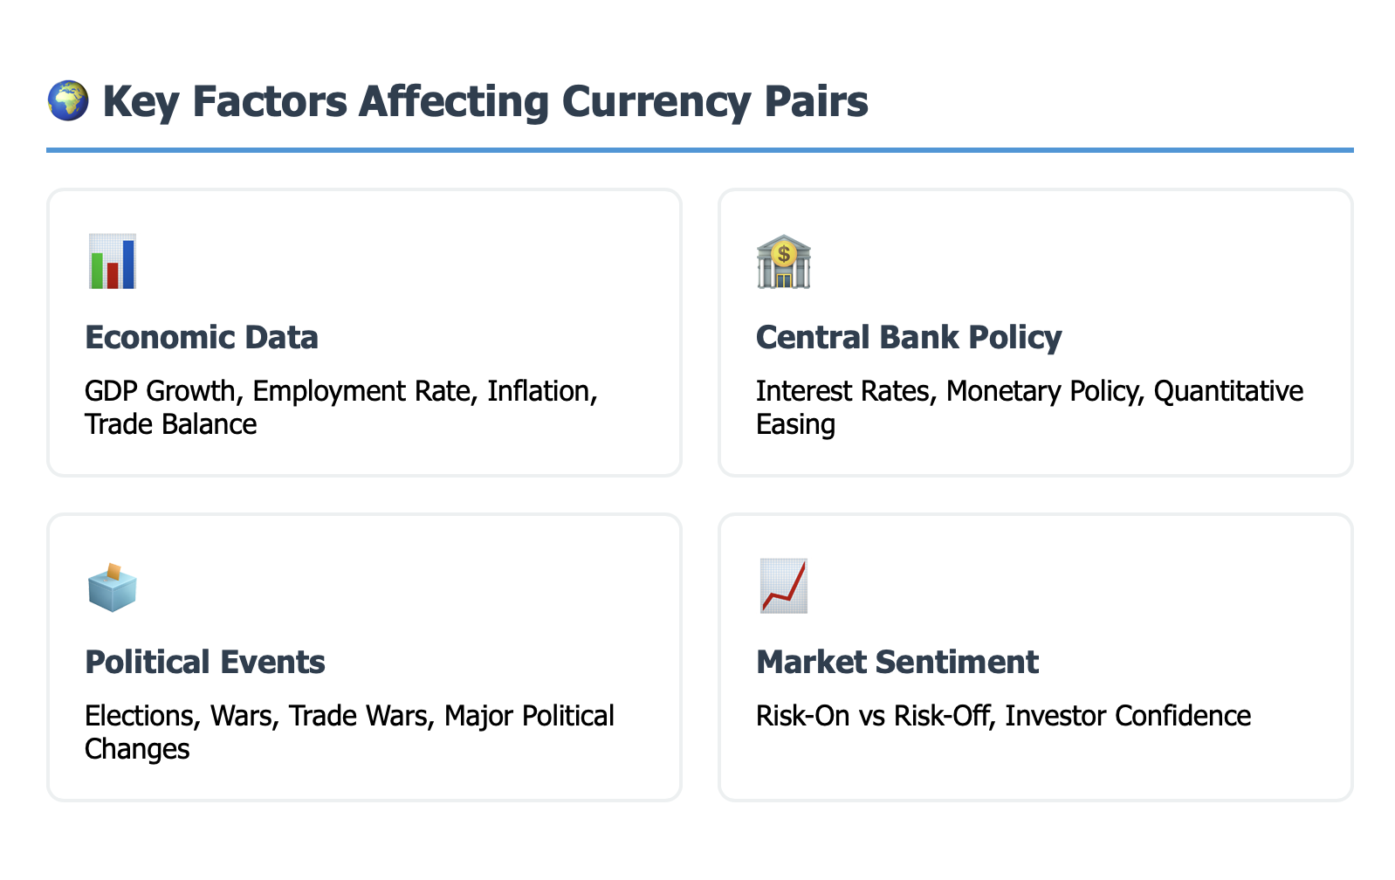Image resolution: width=1395 pixels, height=880 pixels.
Task: Click the bar chart icon
Action: (113, 262)
